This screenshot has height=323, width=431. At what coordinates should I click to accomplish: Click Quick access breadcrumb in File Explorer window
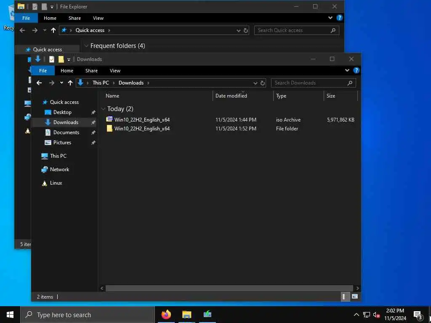(90, 30)
